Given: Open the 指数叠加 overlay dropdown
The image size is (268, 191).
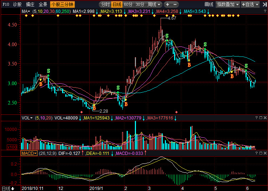Looking at the screenshot, I should 228,4.
